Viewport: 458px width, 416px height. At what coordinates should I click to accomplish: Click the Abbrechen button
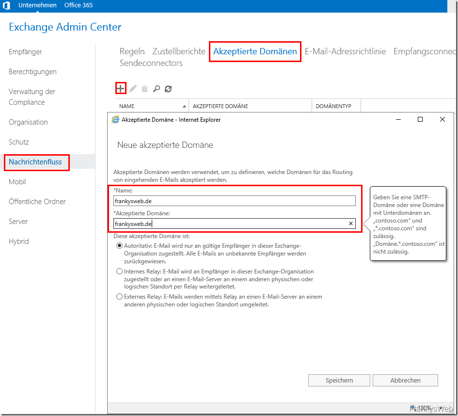(x=405, y=381)
